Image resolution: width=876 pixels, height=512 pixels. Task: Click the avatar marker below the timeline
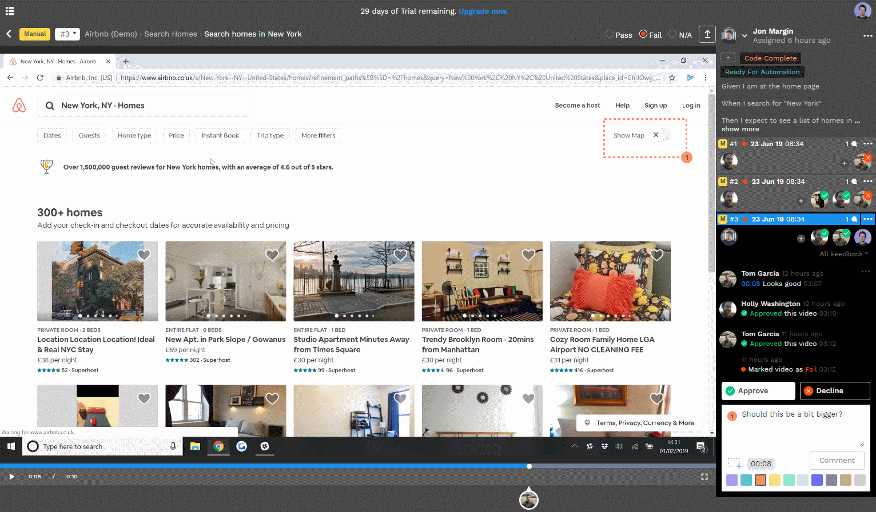tap(529, 500)
